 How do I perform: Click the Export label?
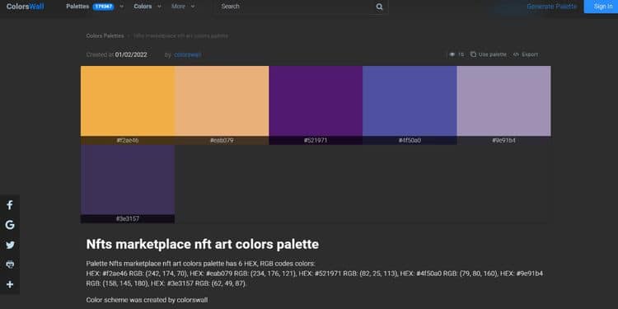click(530, 54)
